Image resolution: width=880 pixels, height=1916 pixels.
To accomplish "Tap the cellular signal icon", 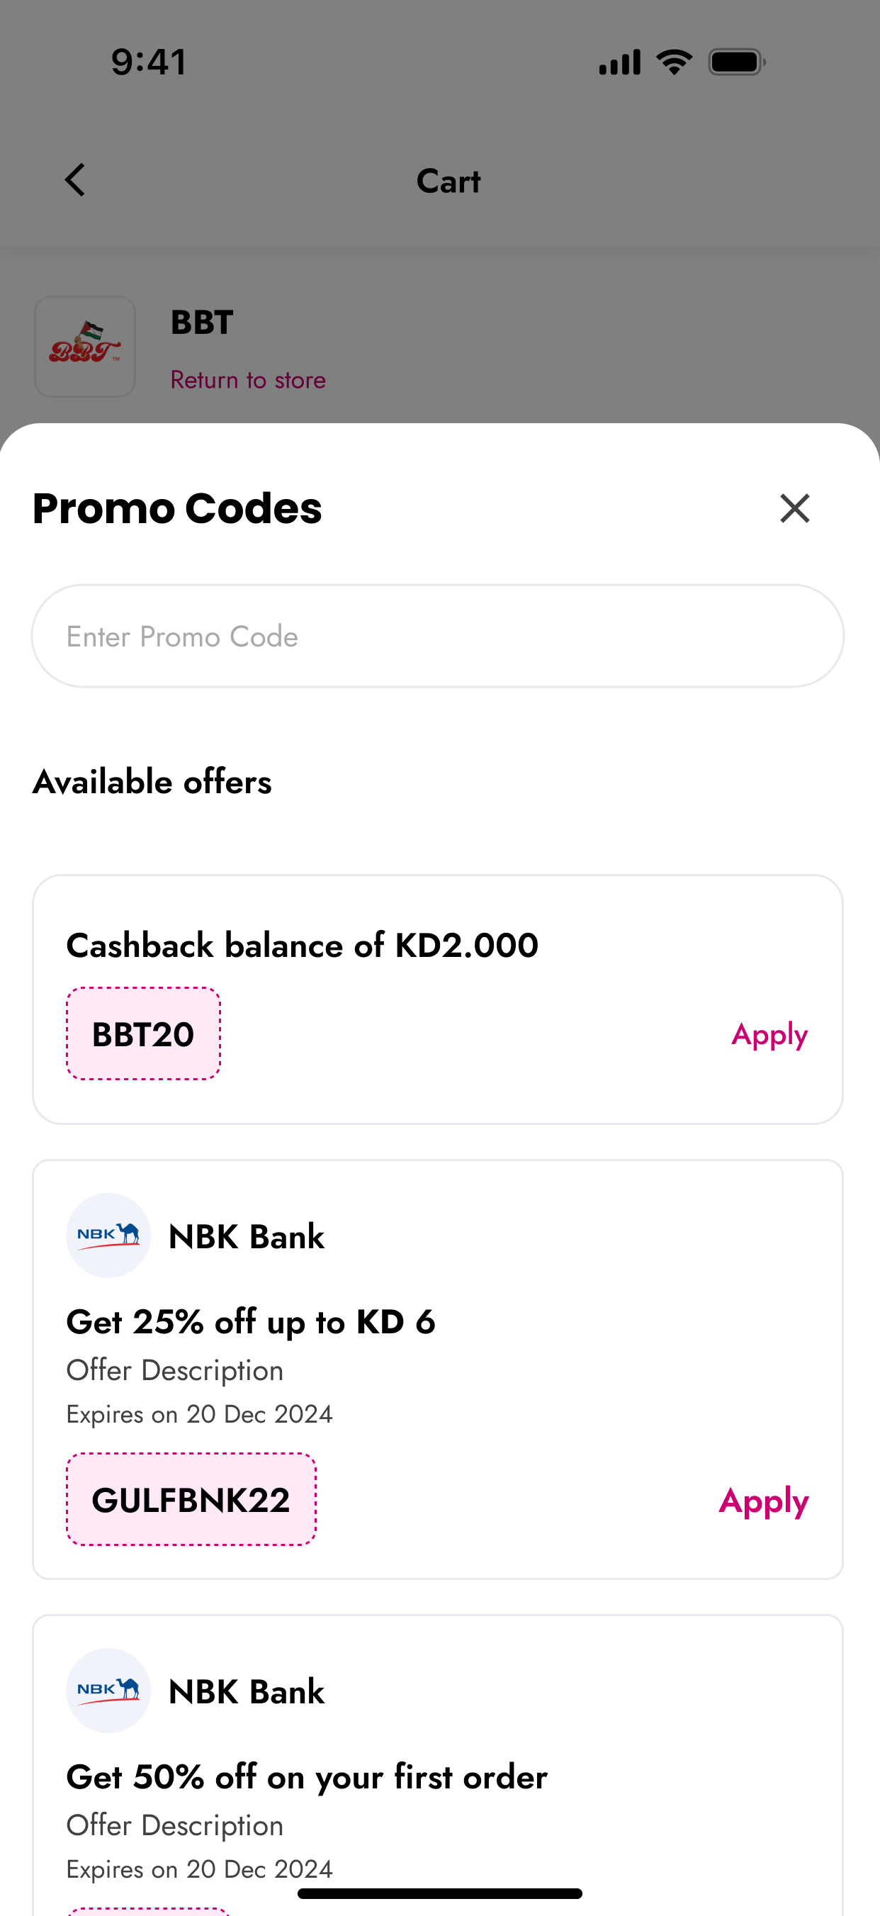I will [620, 62].
